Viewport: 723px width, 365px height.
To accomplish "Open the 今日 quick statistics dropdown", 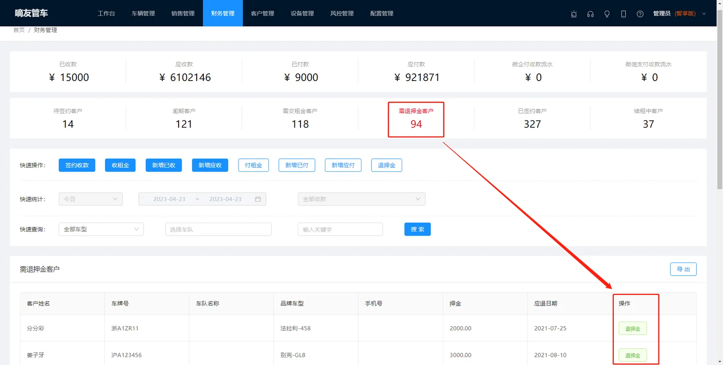I will [91, 199].
